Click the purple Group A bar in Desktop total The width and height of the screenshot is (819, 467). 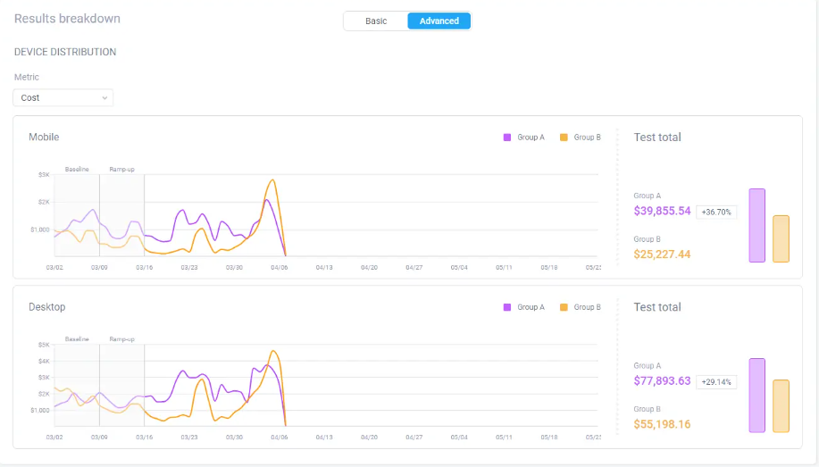756,396
